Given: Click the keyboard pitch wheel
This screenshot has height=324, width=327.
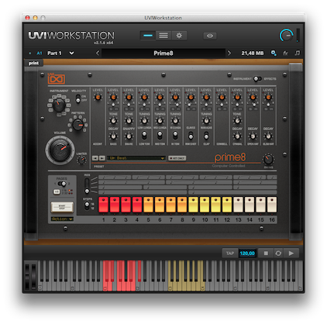Looking at the screenshot, I should [x=27, y=276].
